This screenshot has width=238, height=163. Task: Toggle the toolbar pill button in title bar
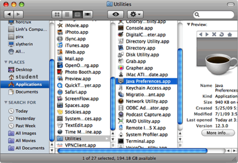click(x=231, y=4)
